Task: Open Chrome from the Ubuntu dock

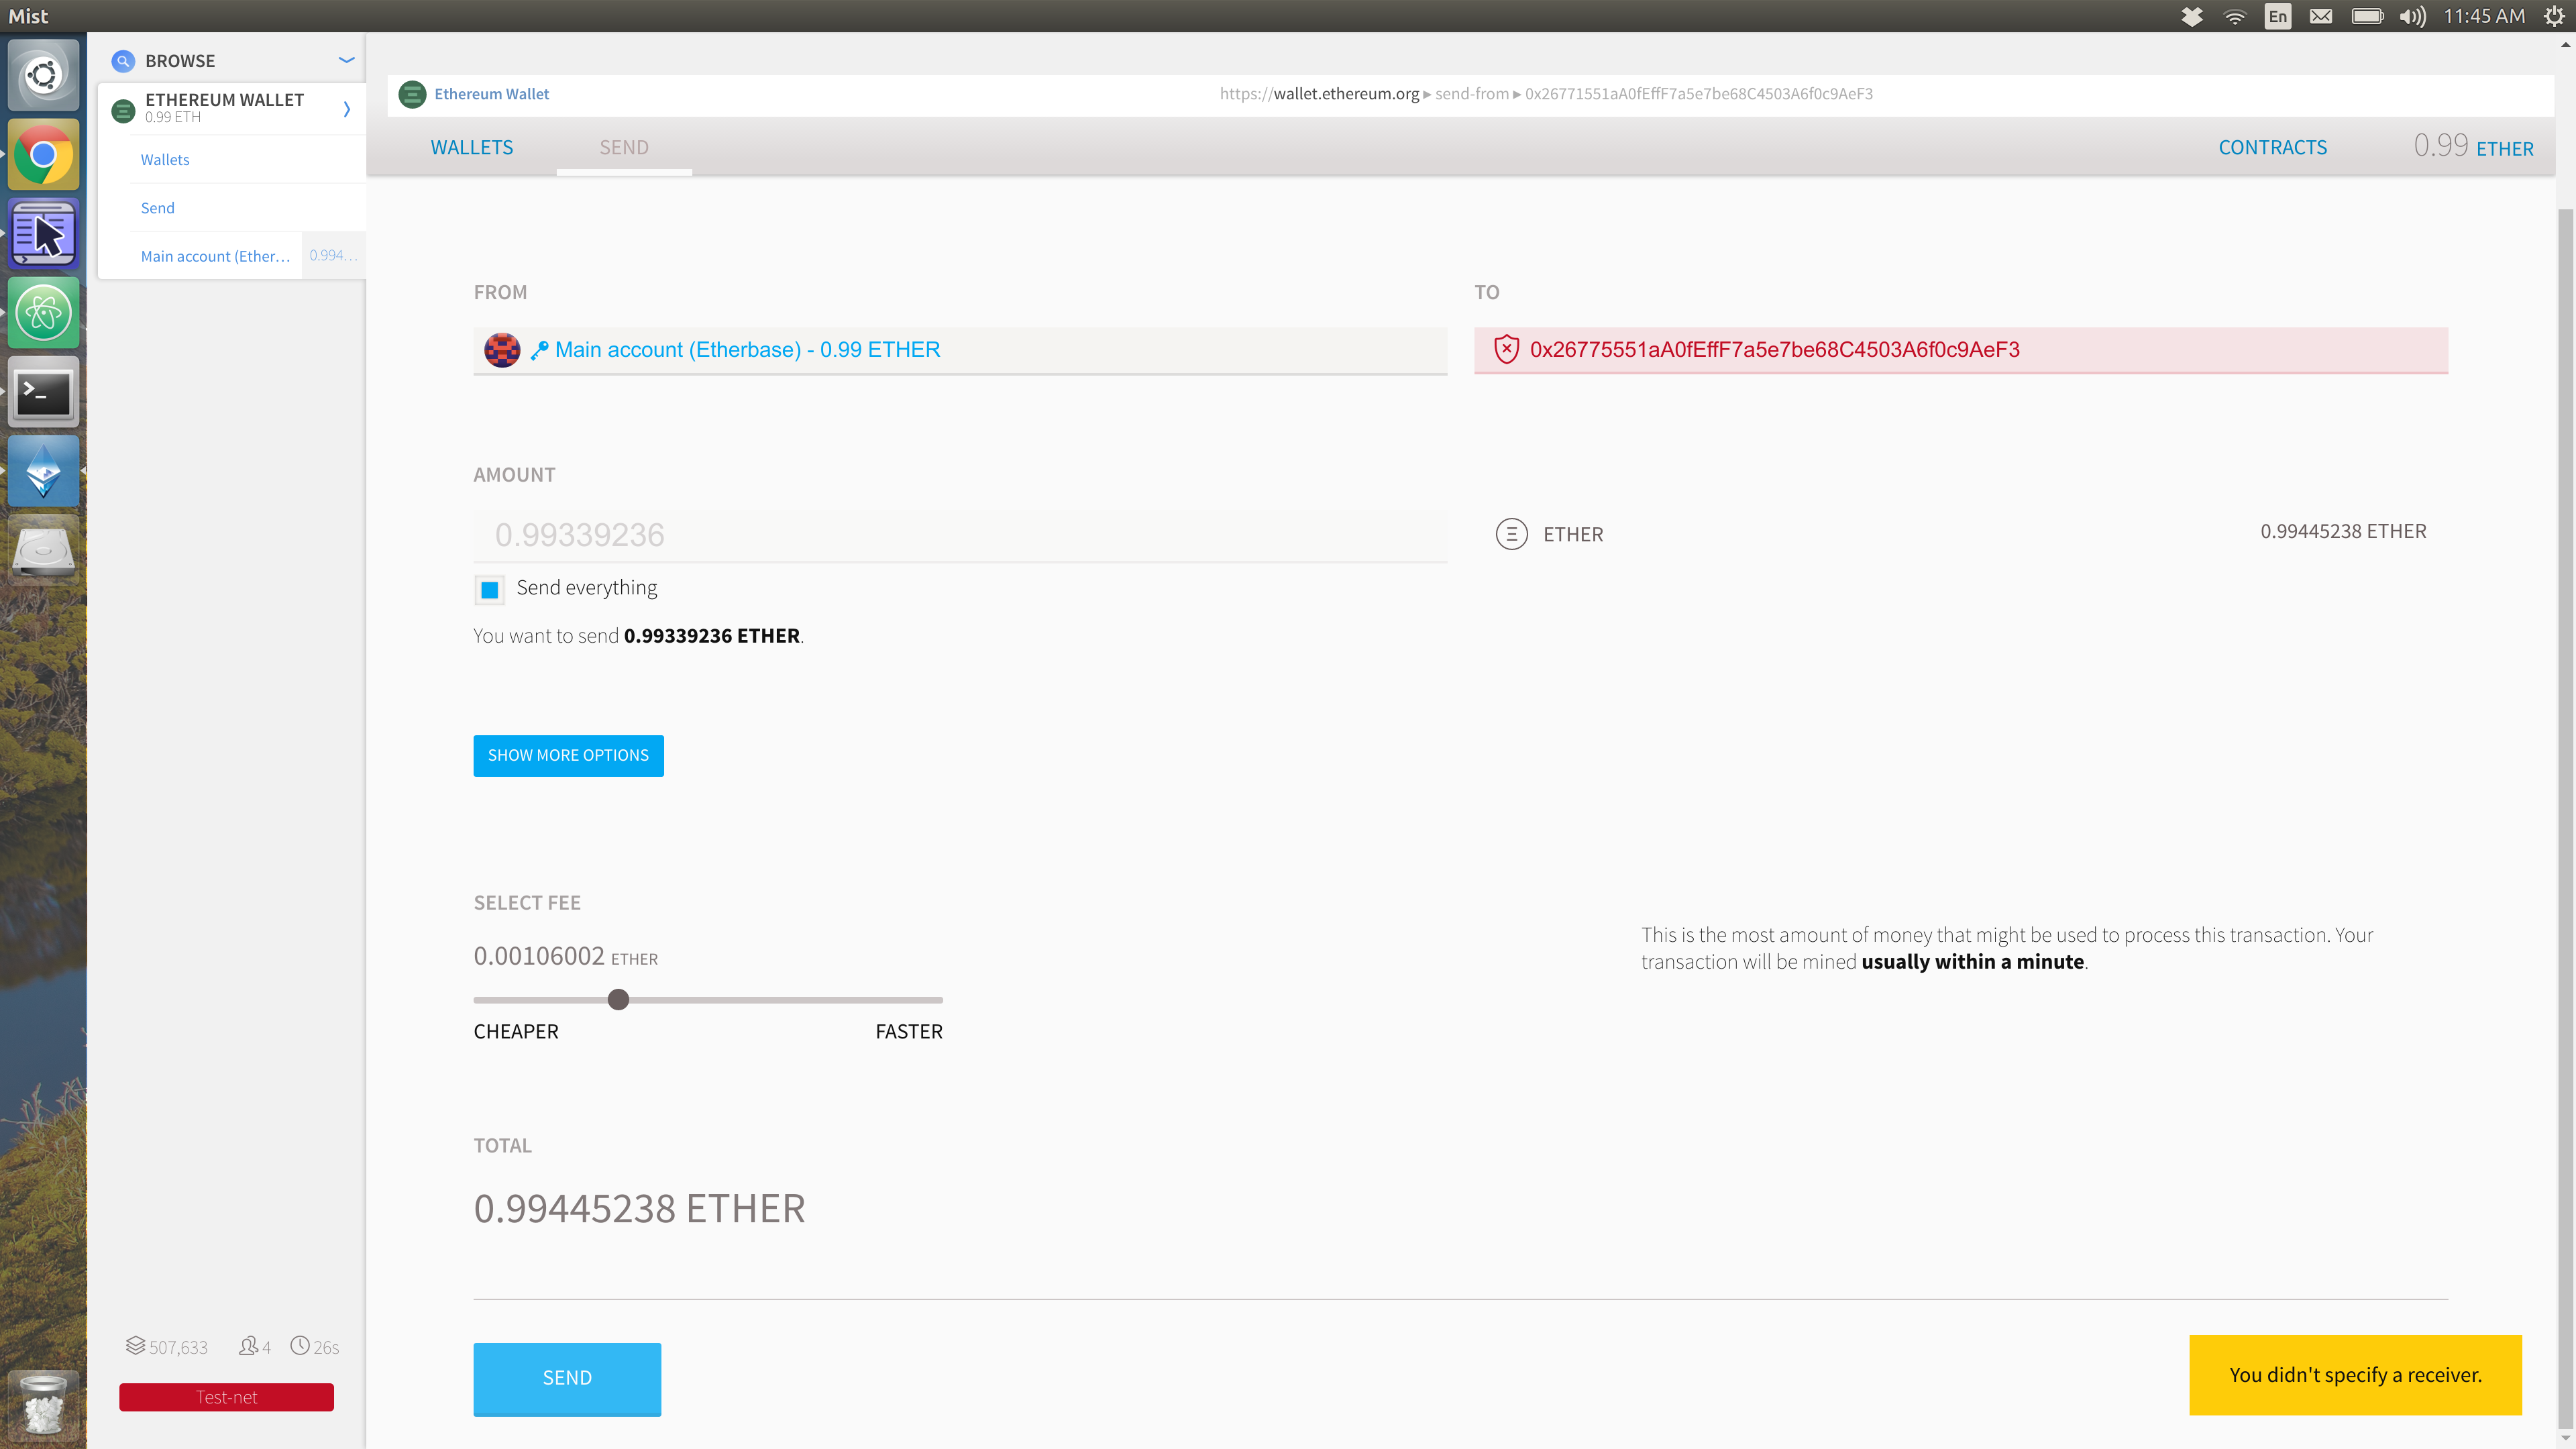Action: [43, 155]
